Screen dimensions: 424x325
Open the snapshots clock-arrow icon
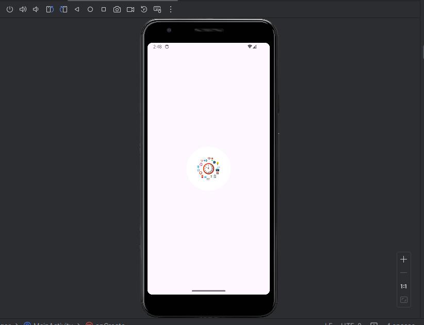[144, 9]
